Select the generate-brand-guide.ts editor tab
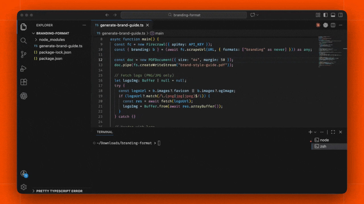Screen dimensions: 364x204 121,25
